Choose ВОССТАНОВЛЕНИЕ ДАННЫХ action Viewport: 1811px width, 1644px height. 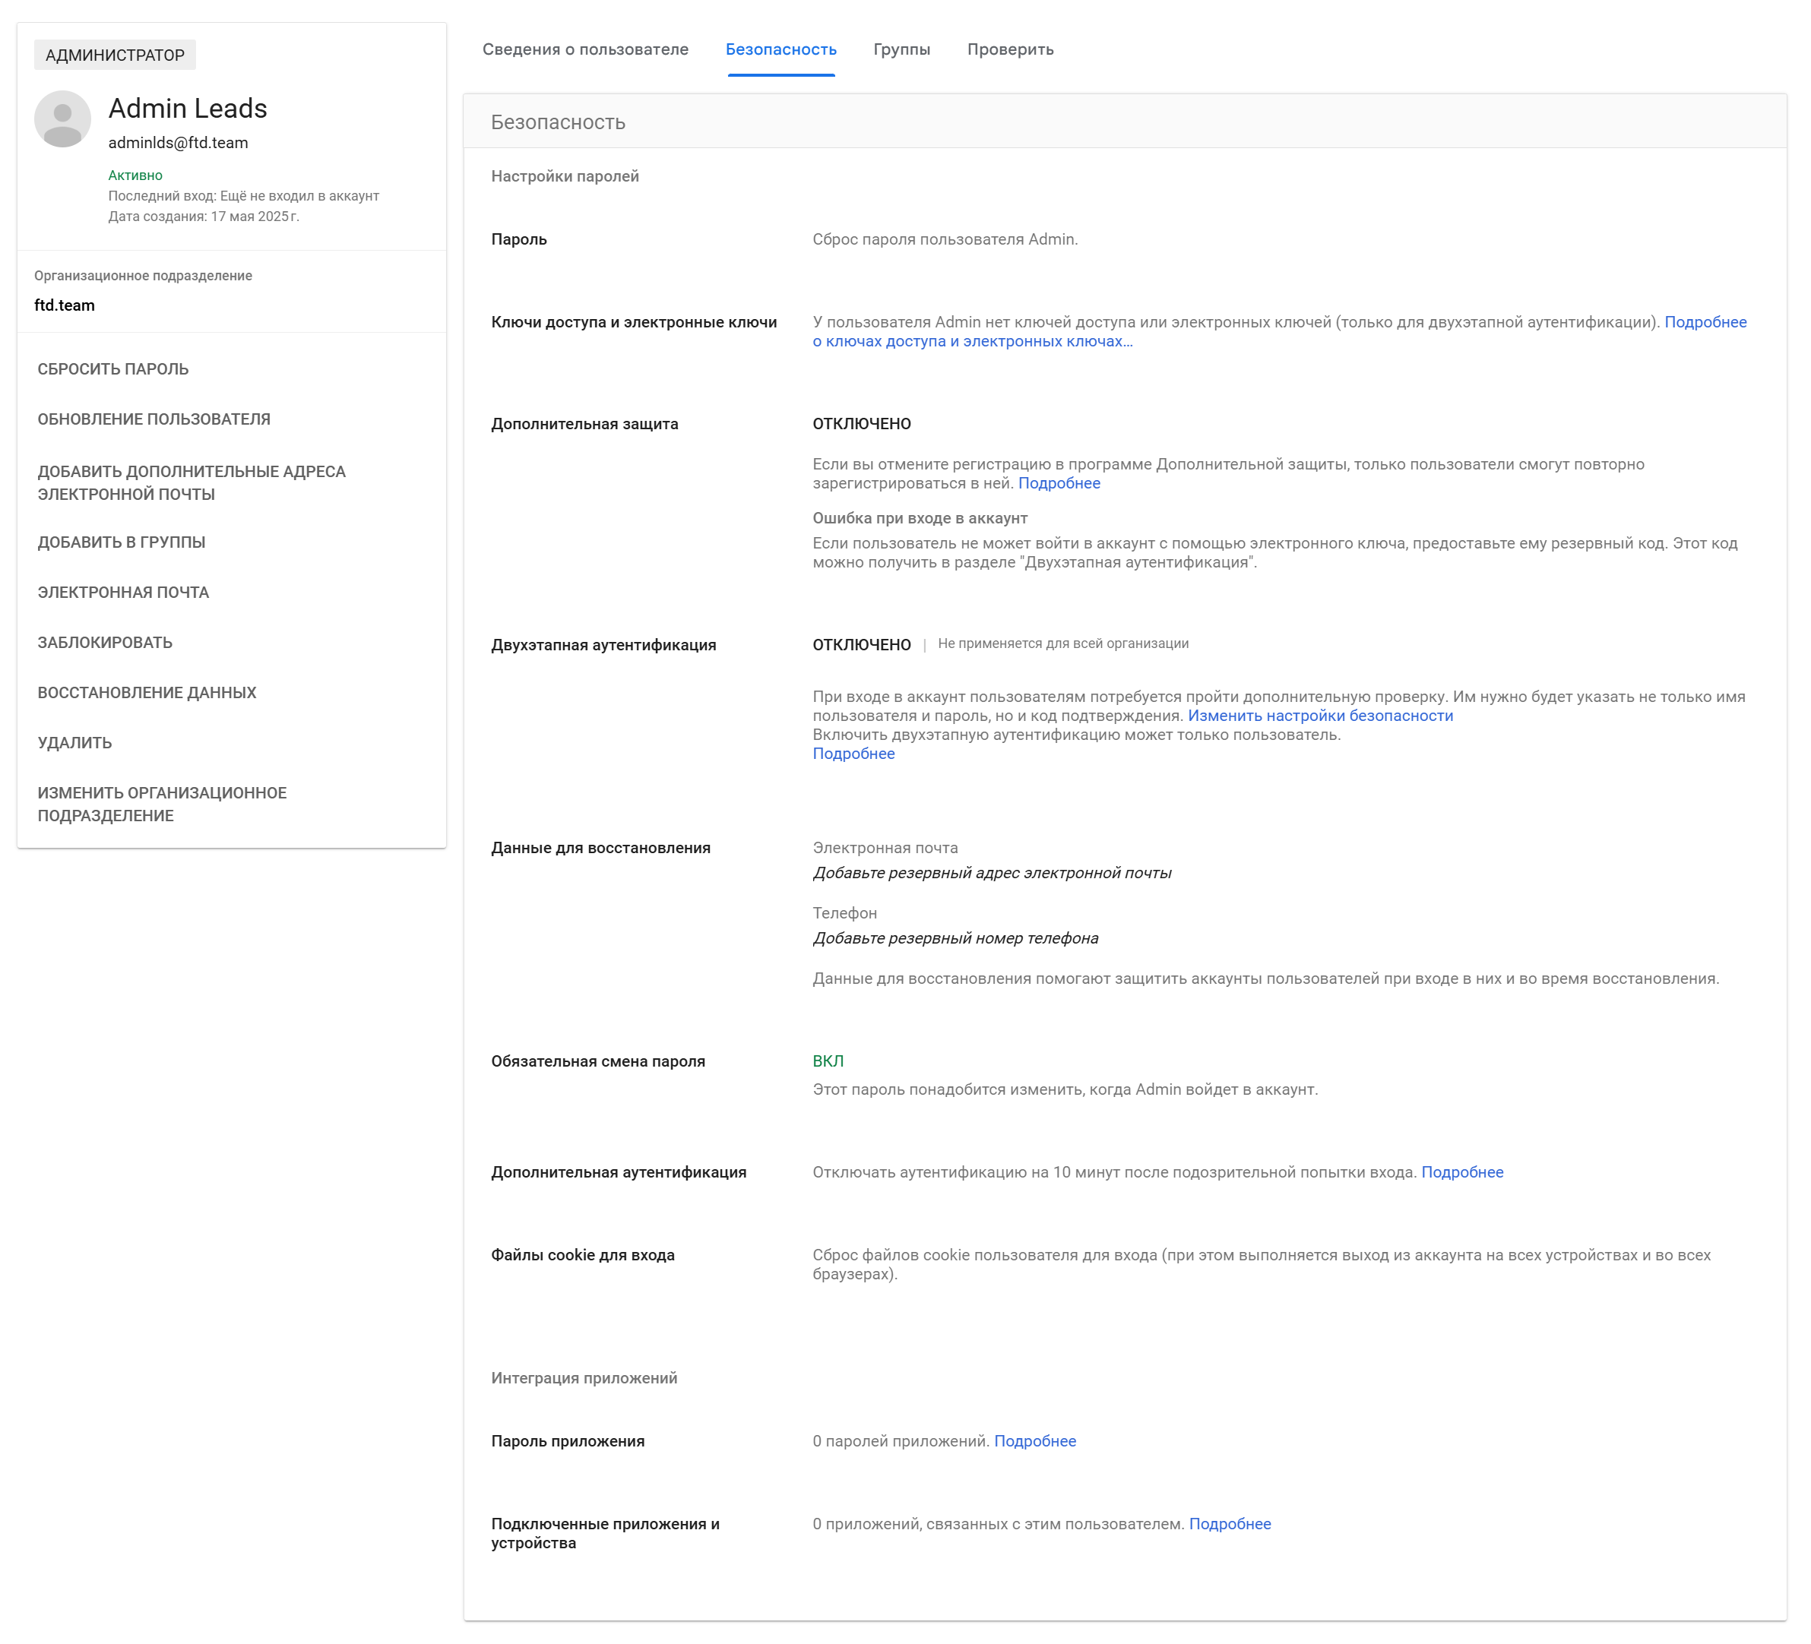coord(147,693)
